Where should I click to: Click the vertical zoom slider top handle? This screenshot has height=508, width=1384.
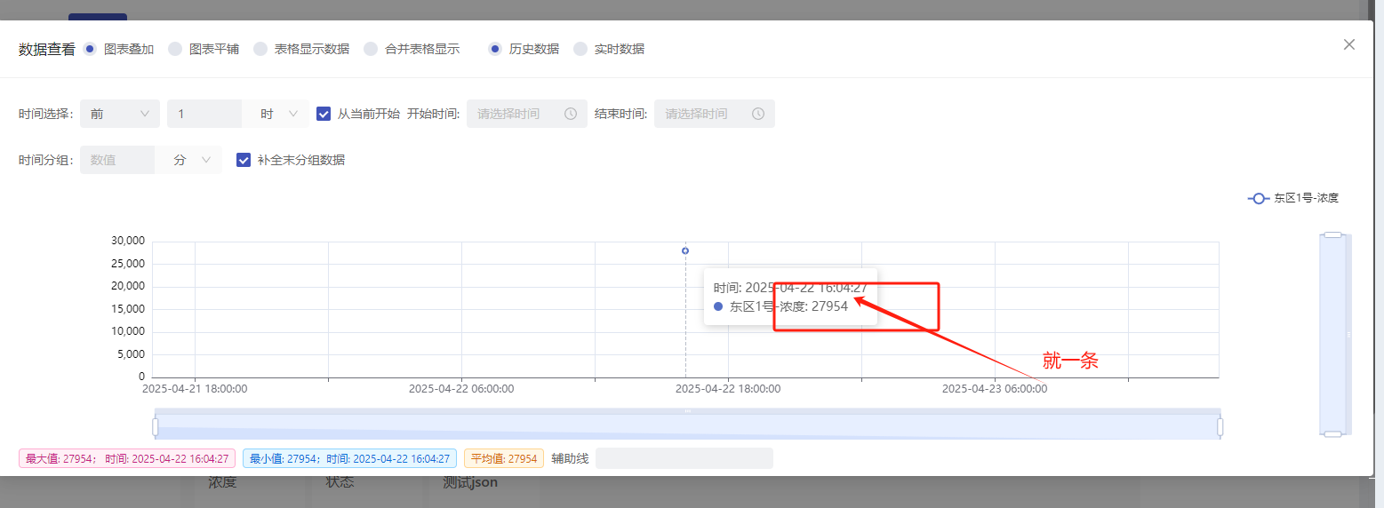1332,234
